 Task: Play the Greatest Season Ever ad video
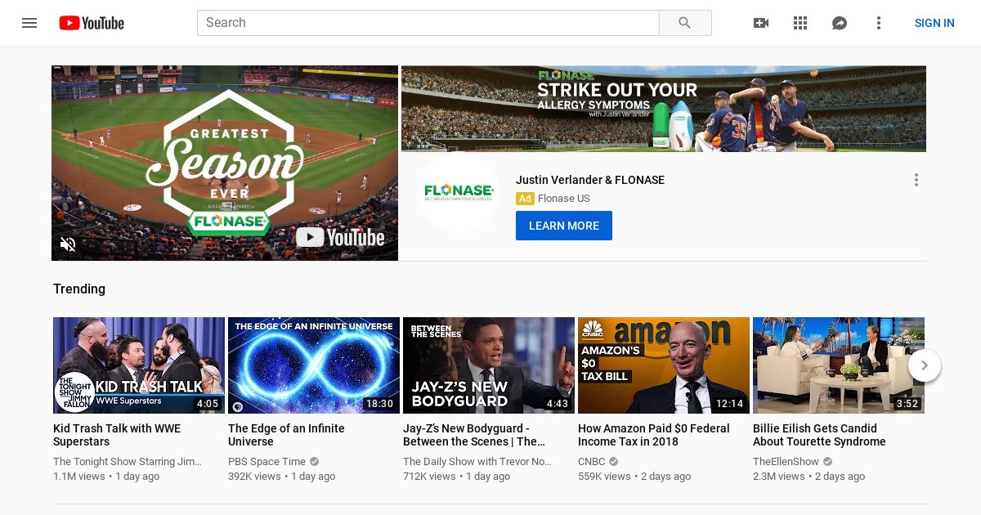[225, 163]
